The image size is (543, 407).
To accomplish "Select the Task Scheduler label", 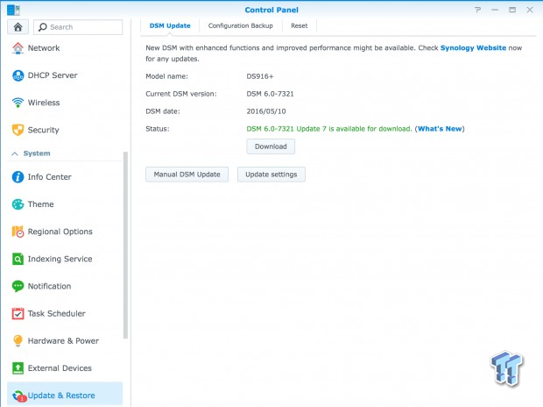I will pos(56,314).
